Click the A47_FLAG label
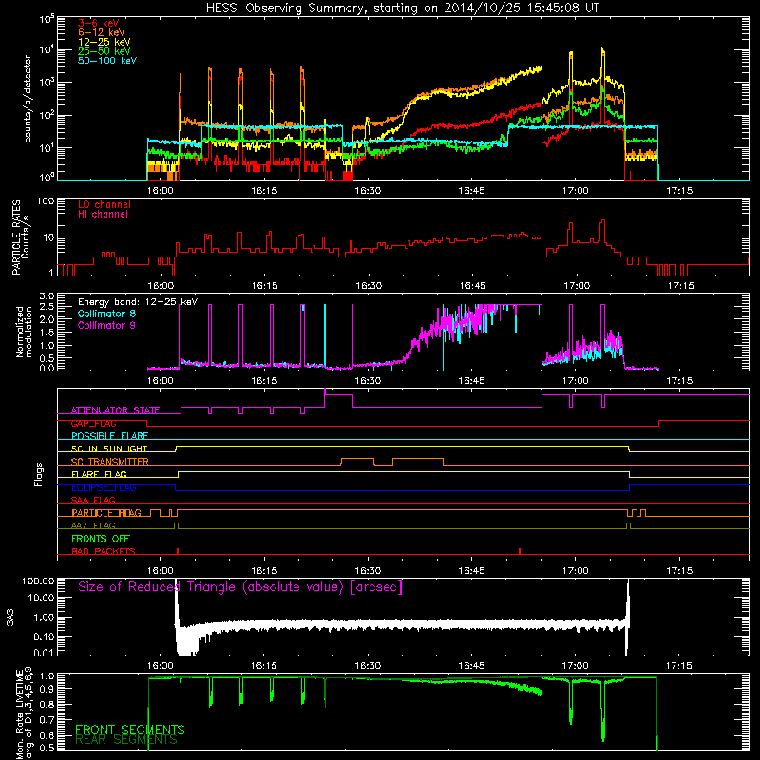The width and height of the screenshot is (760, 760). click(93, 525)
